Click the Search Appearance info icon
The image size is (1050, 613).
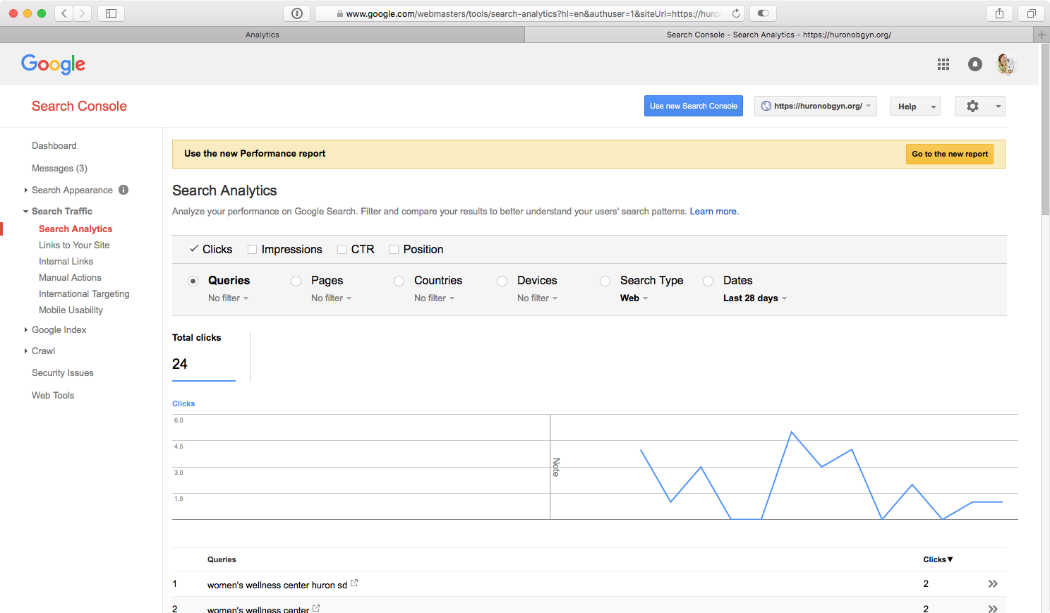click(x=123, y=190)
